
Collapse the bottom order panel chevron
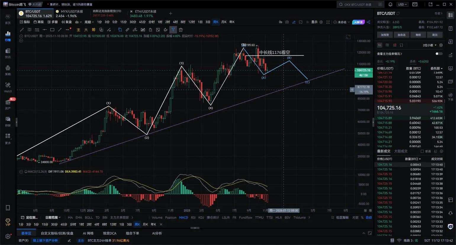point(364,233)
